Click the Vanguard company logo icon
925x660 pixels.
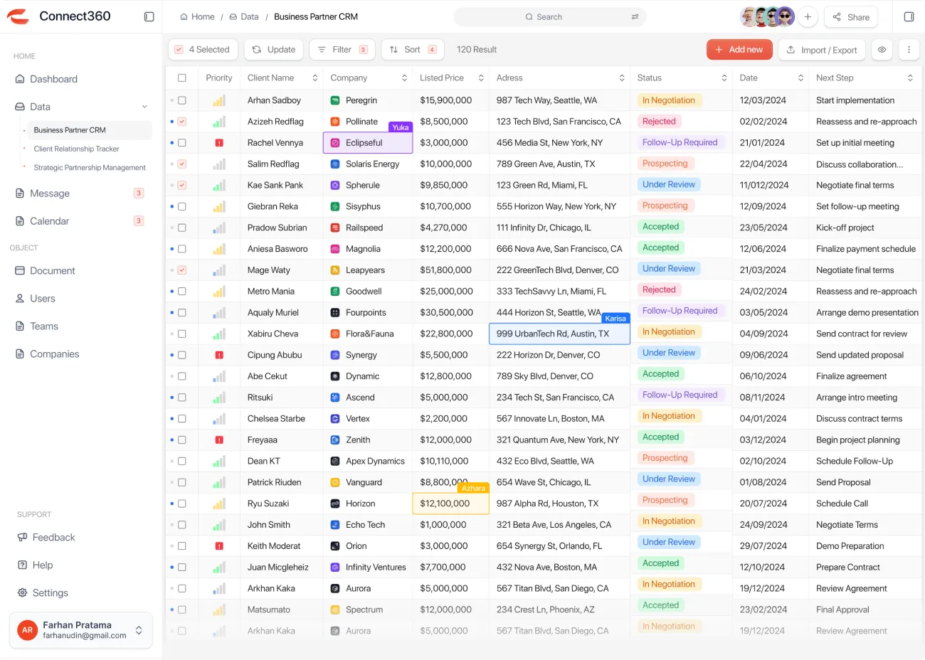[335, 482]
